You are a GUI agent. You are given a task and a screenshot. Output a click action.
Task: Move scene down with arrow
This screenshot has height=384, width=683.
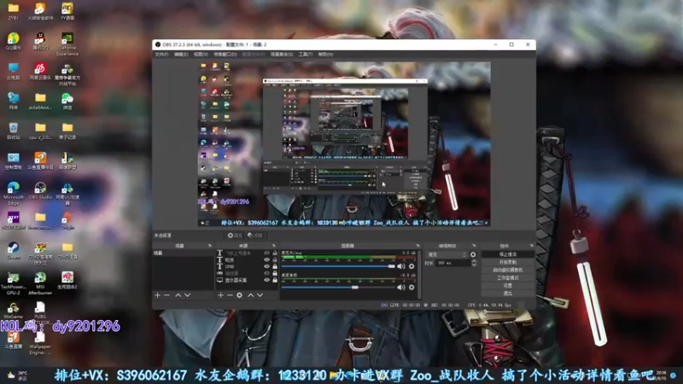pyautogui.click(x=187, y=295)
